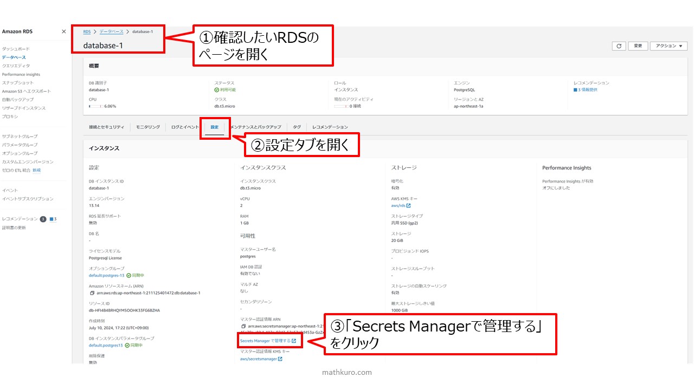Copy the Amazon resource name ARN

pyautogui.click(x=92, y=293)
